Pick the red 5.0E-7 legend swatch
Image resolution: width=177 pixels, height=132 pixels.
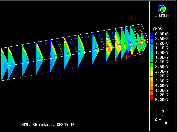[x=152, y=99]
